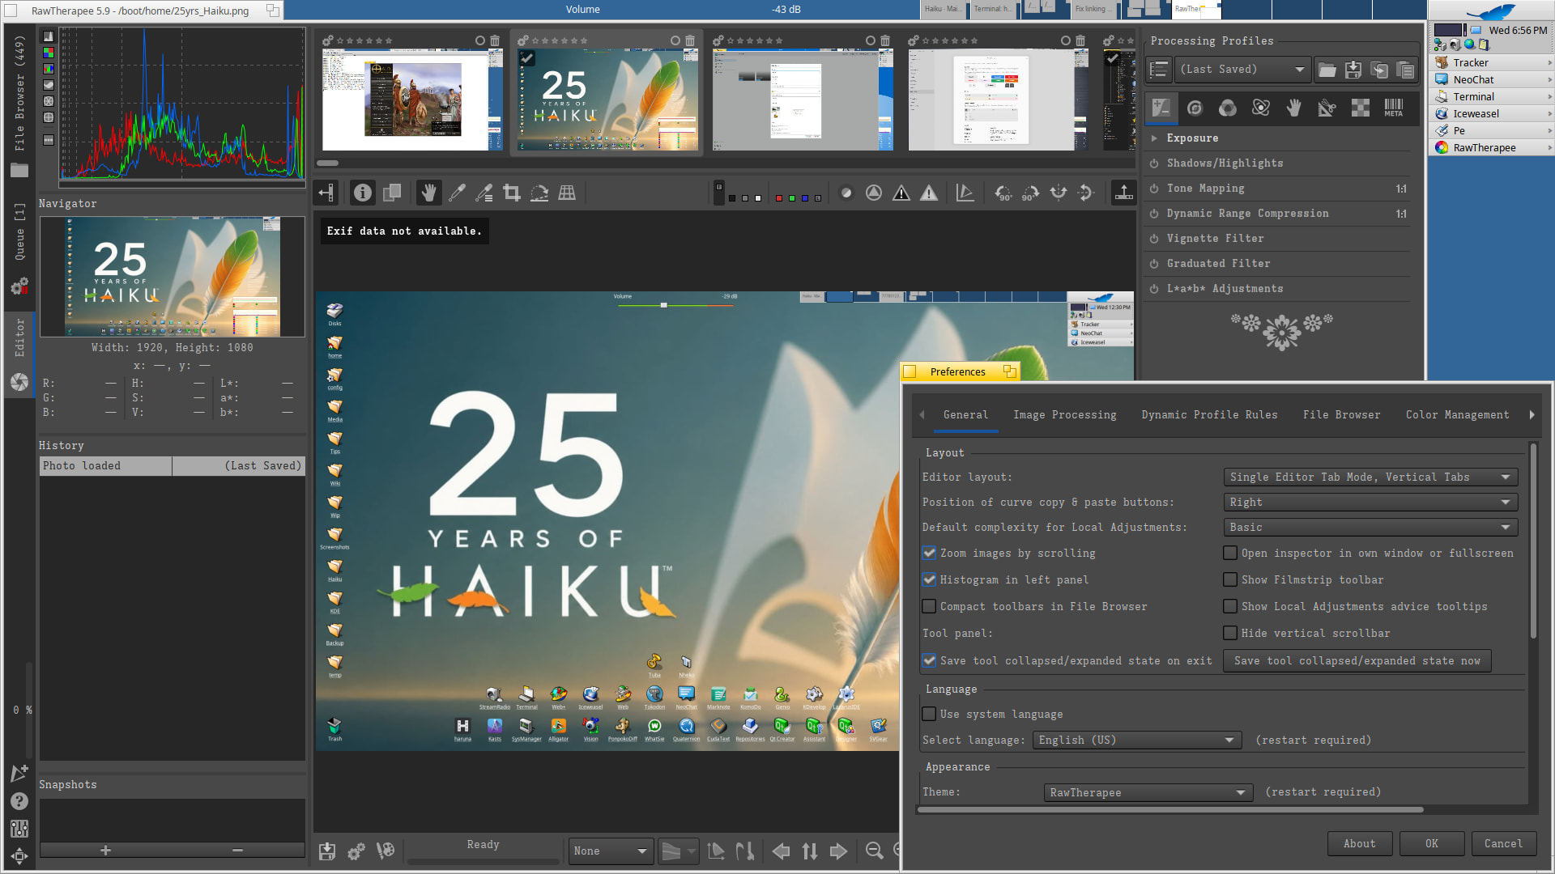Toggle Histogram in left panel checkbox

tap(930, 580)
